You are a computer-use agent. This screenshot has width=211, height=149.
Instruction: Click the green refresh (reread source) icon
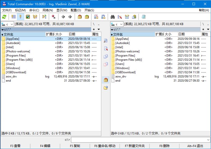[4, 17]
